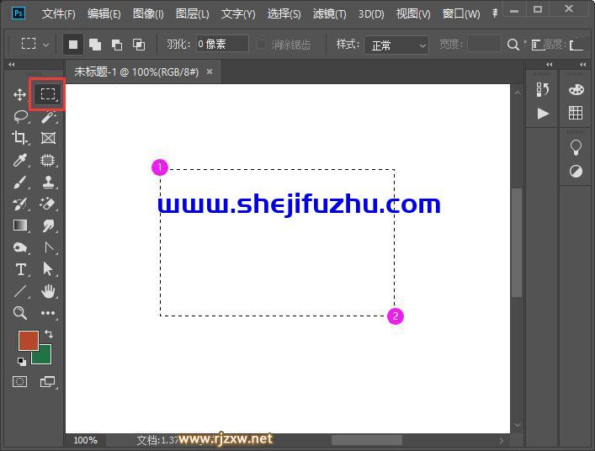Select the Zoom tool
Viewport: 595px width, 451px height.
[19, 313]
